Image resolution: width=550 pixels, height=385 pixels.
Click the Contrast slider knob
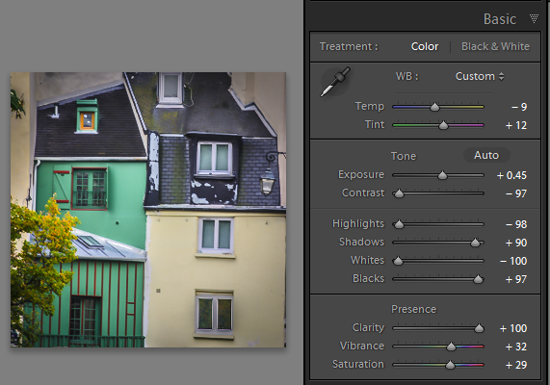399,193
